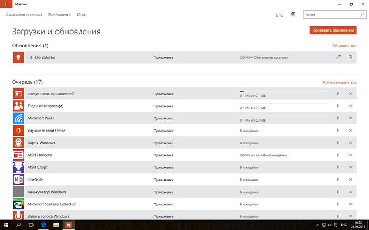Click the Поиск search input field
The height and width of the screenshot is (230, 369).
[326, 15]
